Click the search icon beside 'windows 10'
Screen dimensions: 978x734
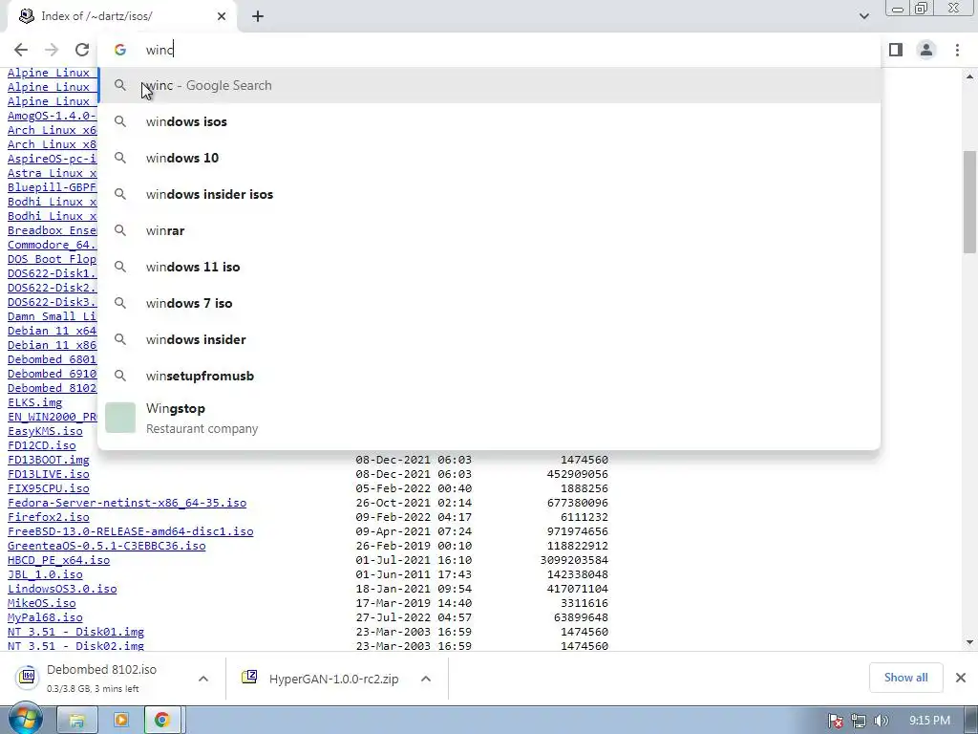tap(120, 158)
